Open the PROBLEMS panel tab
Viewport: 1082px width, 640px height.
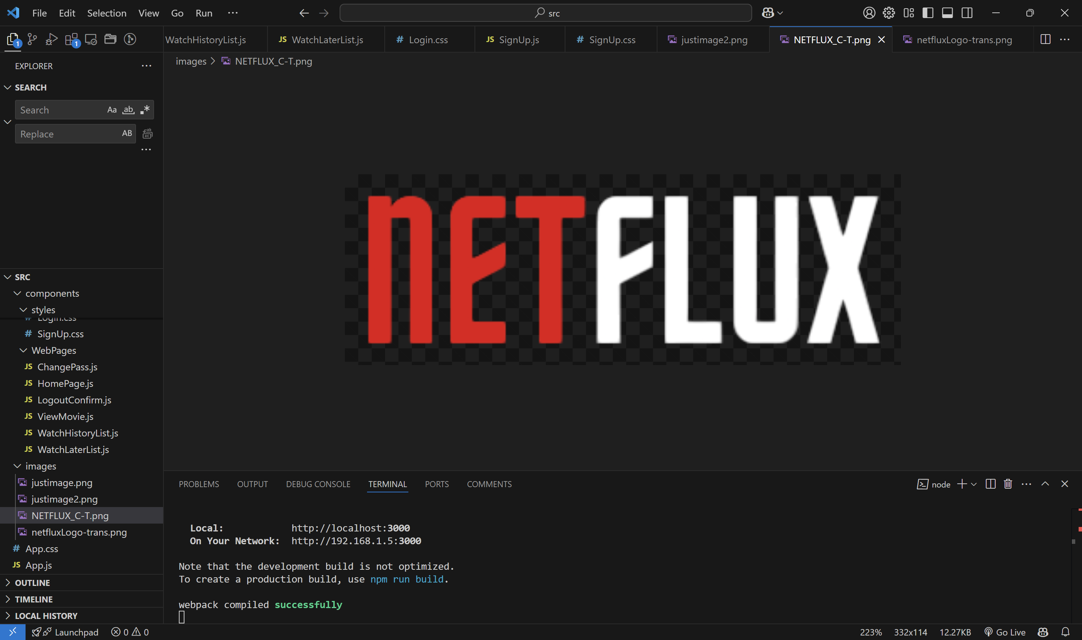point(199,484)
